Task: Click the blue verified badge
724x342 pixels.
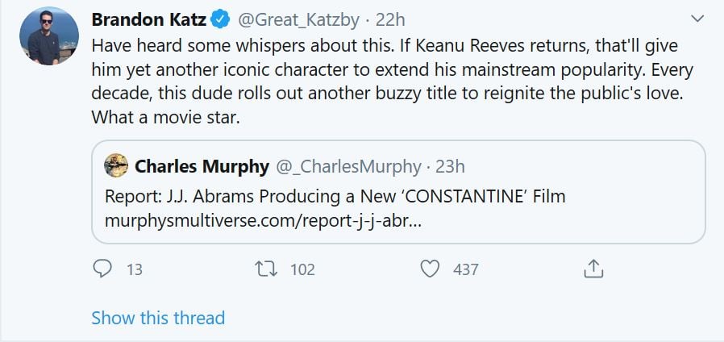Action: point(219,19)
